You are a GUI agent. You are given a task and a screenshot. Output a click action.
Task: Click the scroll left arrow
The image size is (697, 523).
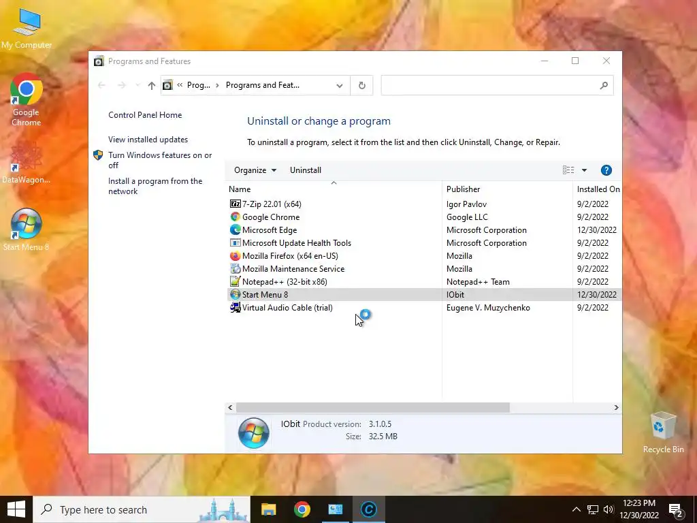point(230,407)
